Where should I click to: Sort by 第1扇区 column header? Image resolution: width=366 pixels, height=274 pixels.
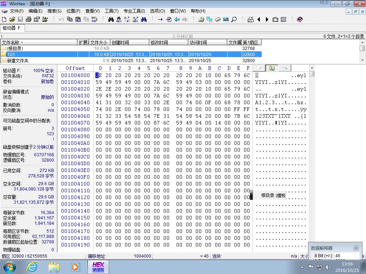click(251, 42)
